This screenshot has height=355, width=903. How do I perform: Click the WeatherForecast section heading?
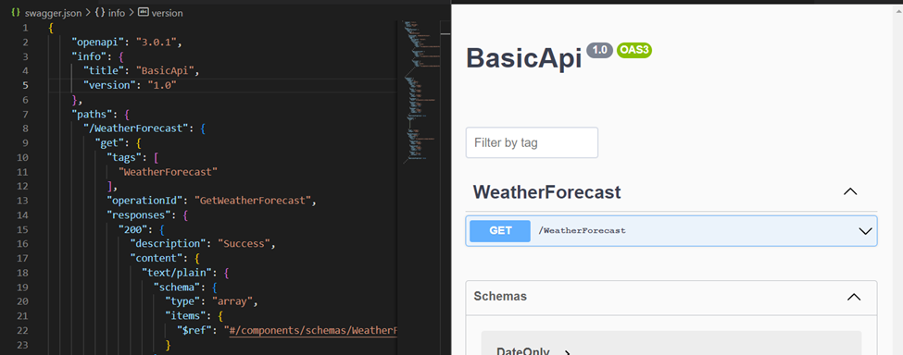coord(547,192)
